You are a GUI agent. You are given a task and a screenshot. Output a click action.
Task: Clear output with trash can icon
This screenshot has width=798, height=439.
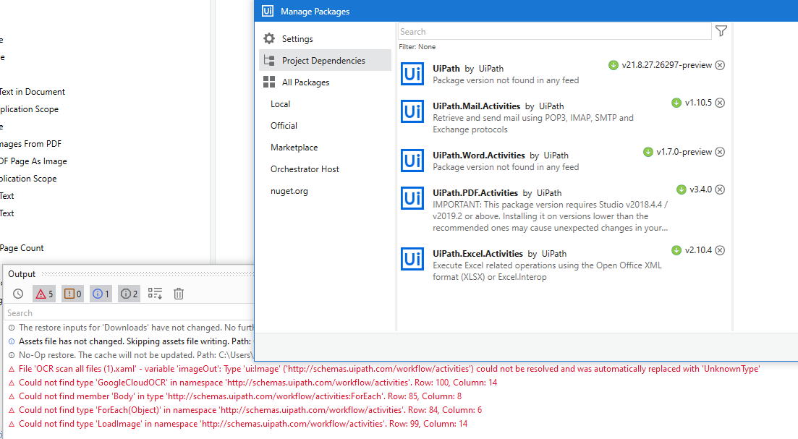coord(179,294)
